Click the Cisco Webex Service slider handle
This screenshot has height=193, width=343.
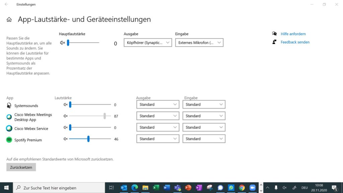[x=70, y=127]
